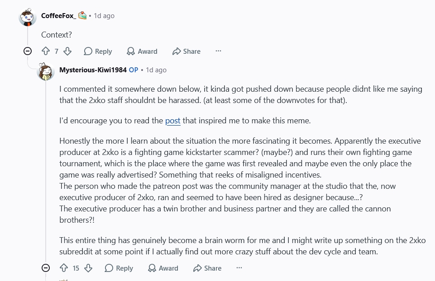Screen dimensions: 435x281
Task: Open Mysterious-Kiwi1984's avatar profile
Action: (x=46, y=71)
